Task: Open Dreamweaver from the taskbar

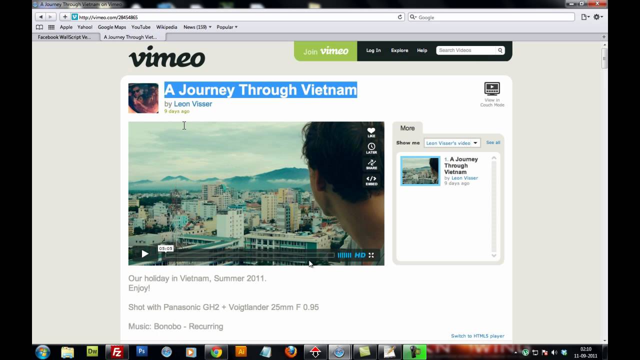Action: [x=92, y=351]
